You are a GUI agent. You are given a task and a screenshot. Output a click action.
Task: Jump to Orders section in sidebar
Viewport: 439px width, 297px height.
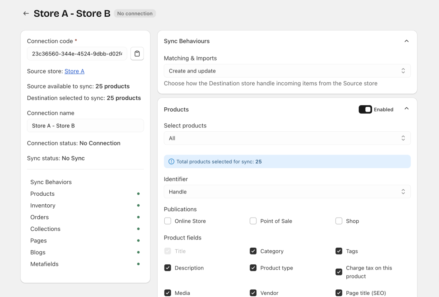39,217
